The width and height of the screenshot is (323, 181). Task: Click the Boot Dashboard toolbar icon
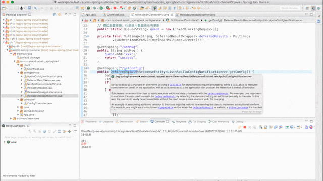88,8
